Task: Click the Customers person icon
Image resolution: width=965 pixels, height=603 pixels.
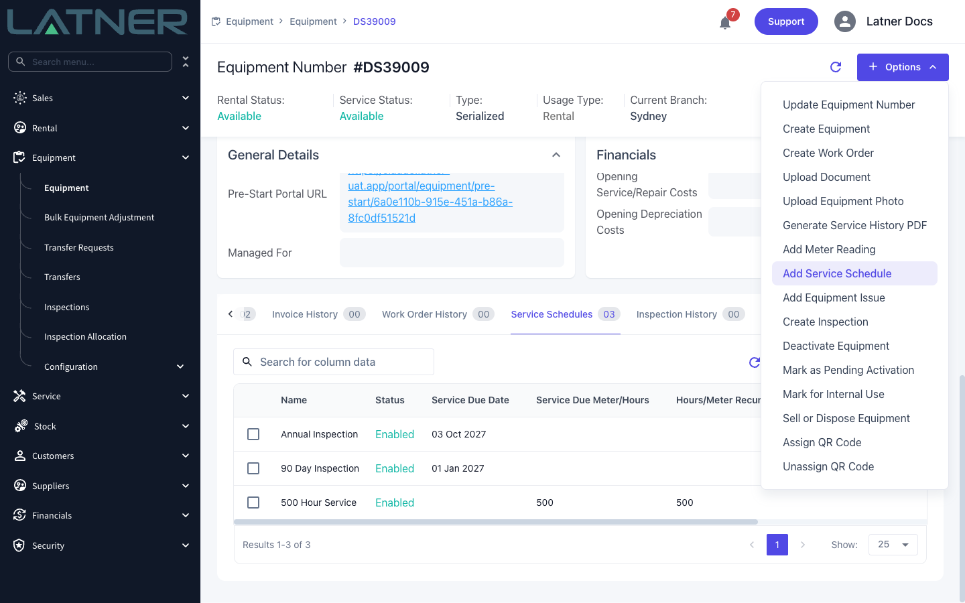Action: (19, 456)
